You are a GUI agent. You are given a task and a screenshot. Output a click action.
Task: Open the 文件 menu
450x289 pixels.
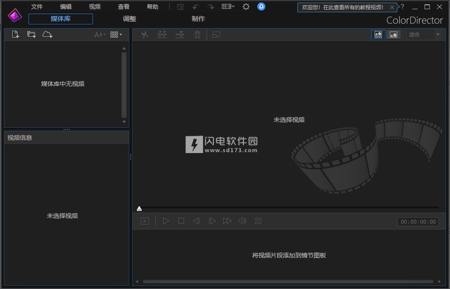pos(37,7)
